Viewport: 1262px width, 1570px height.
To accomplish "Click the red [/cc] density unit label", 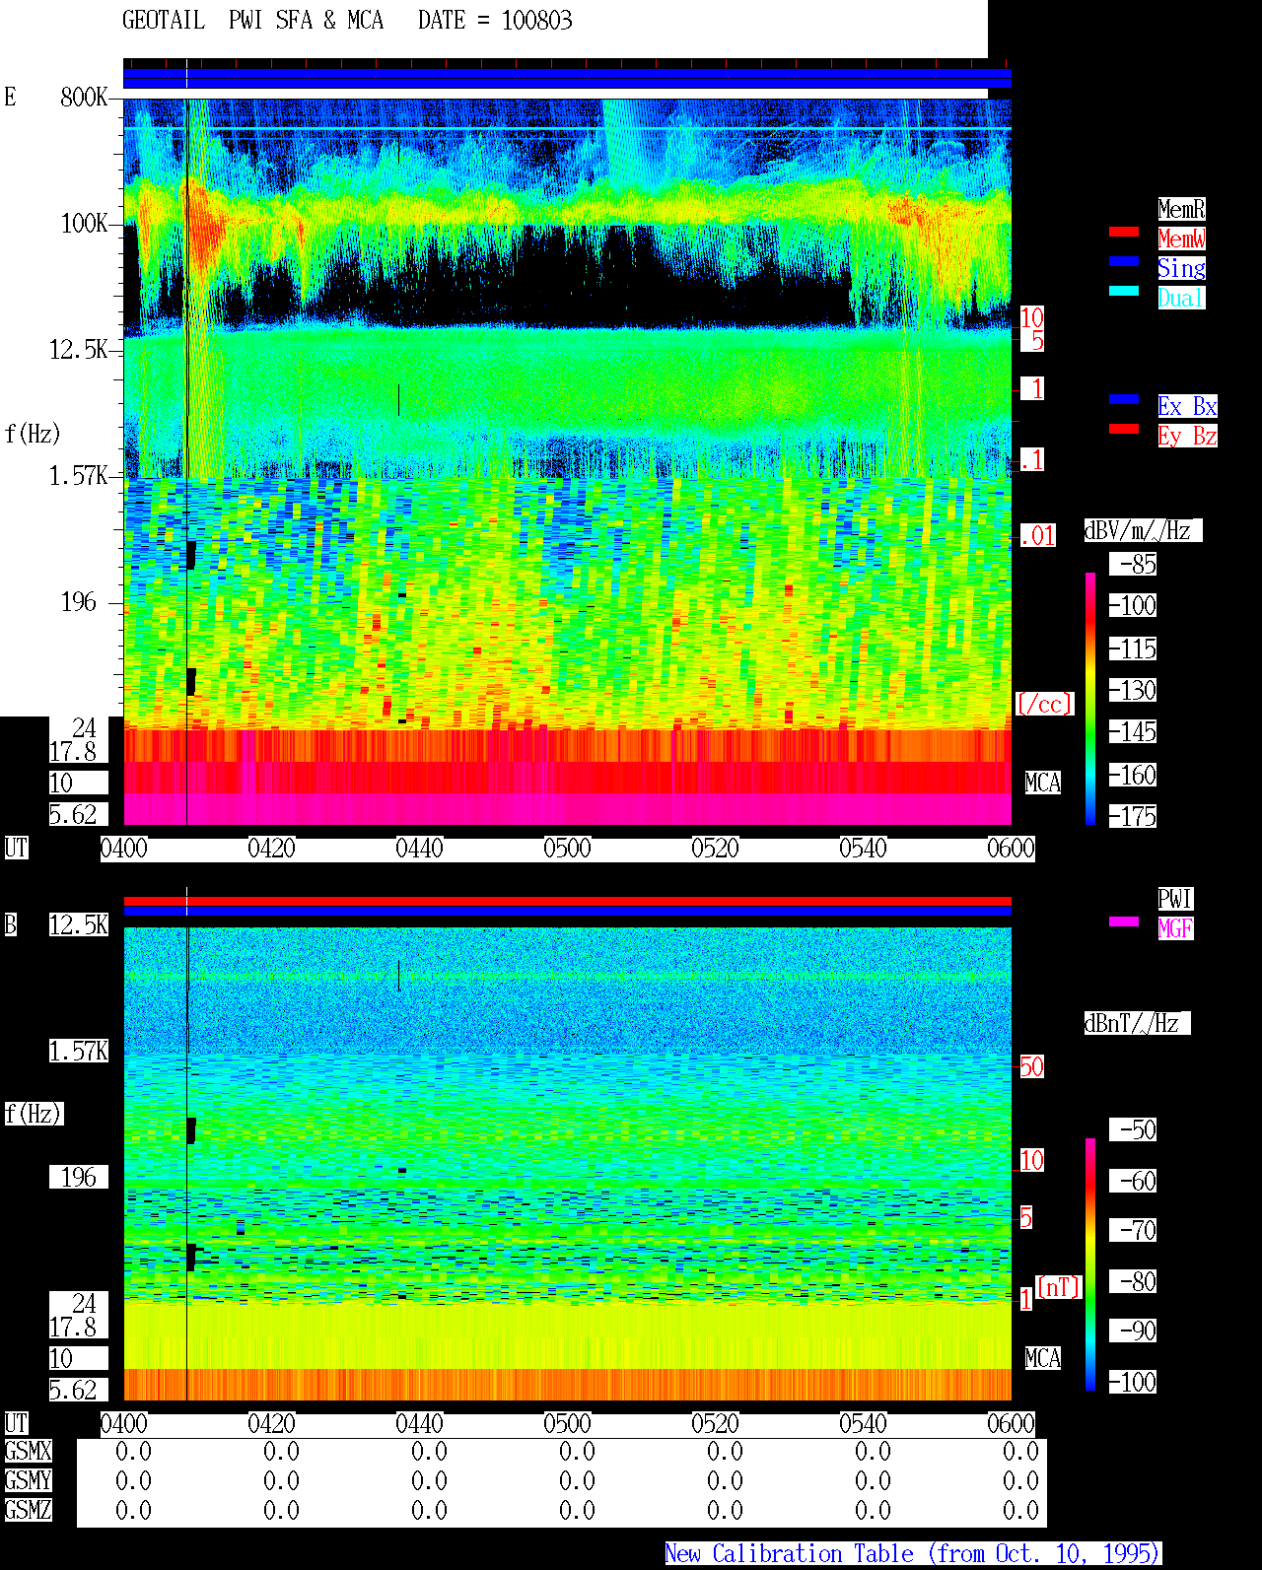I will pos(1044,704).
